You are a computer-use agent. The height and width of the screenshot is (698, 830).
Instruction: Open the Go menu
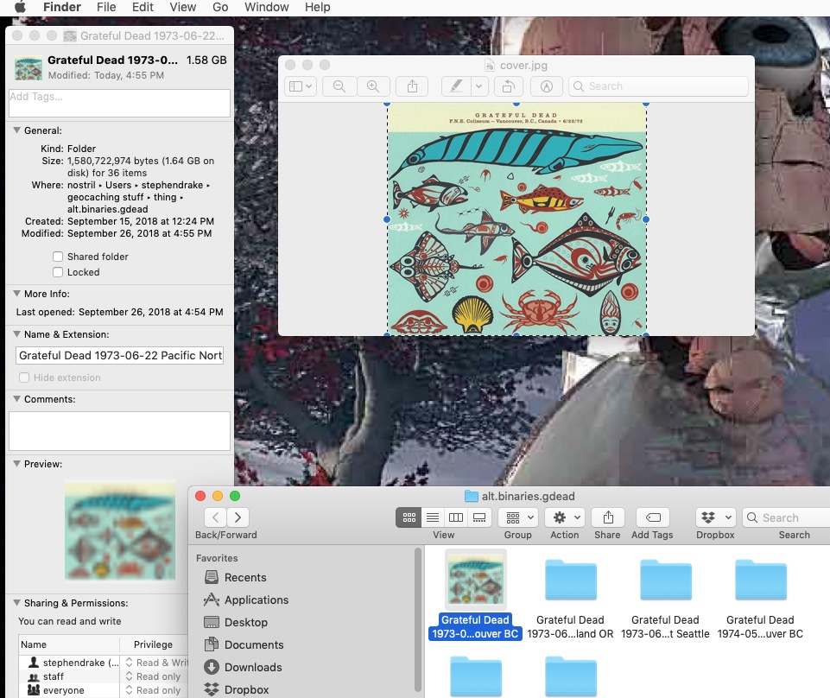[x=220, y=7]
